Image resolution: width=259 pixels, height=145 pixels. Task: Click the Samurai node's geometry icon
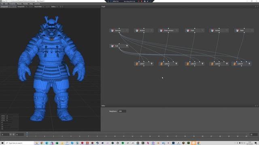[113, 31]
